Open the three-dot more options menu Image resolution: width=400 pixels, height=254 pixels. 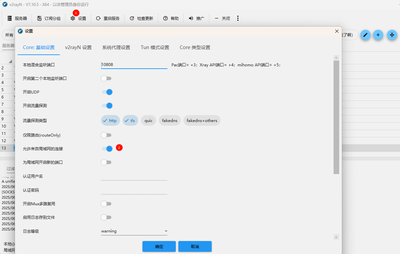238,19
